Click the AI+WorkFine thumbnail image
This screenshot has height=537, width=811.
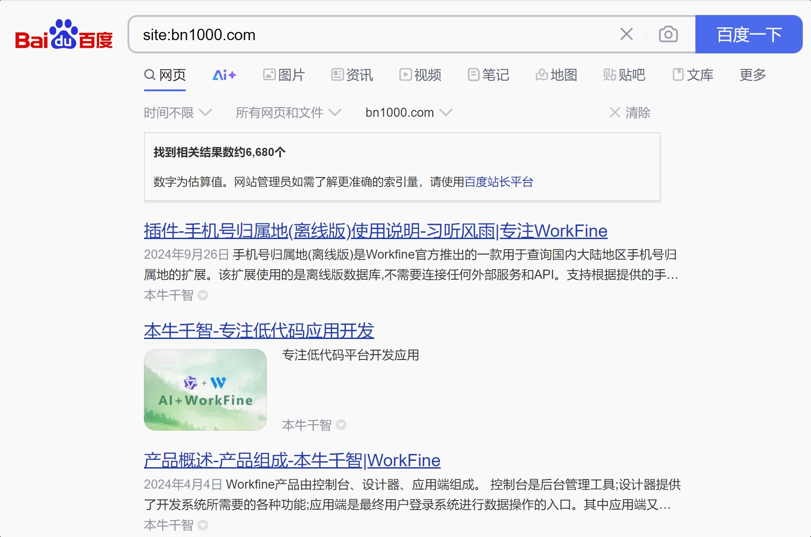click(205, 390)
